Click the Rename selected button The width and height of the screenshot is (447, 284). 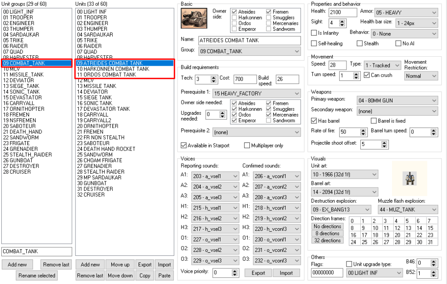point(37,275)
